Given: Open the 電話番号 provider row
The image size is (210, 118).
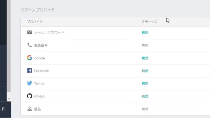Looking at the screenshot, I should coord(115,46).
